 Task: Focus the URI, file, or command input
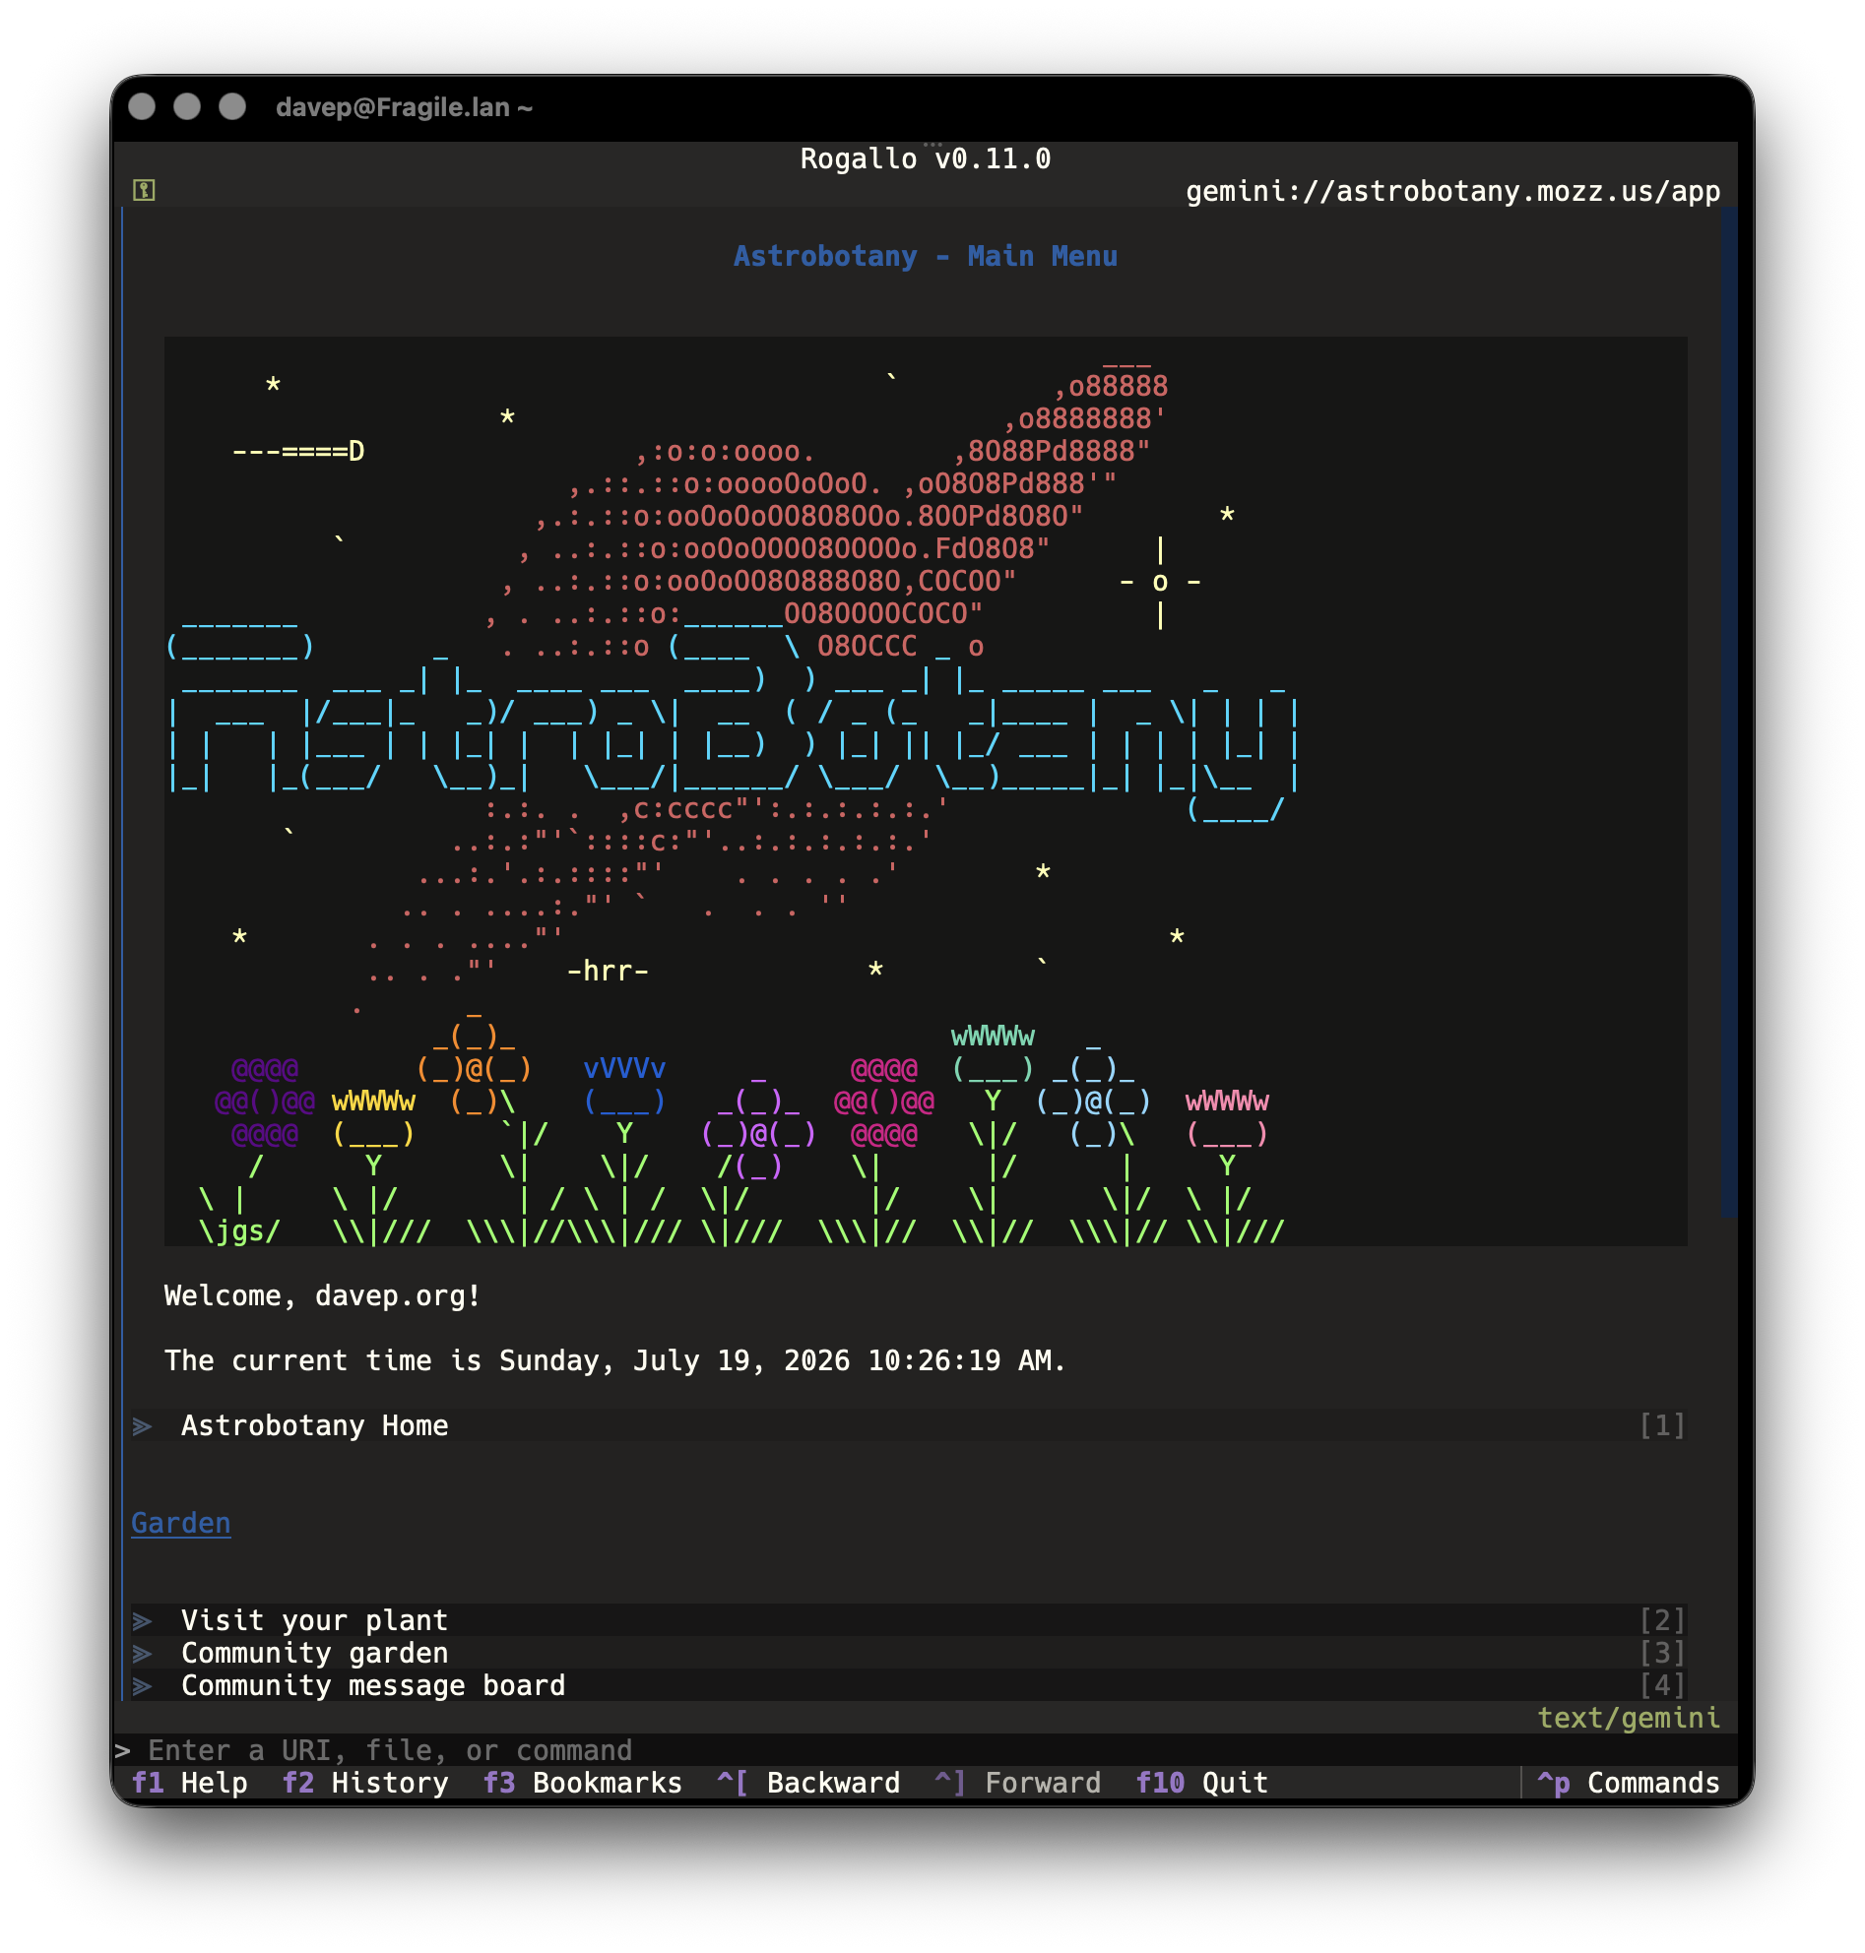pyautogui.click(x=925, y=1750)
